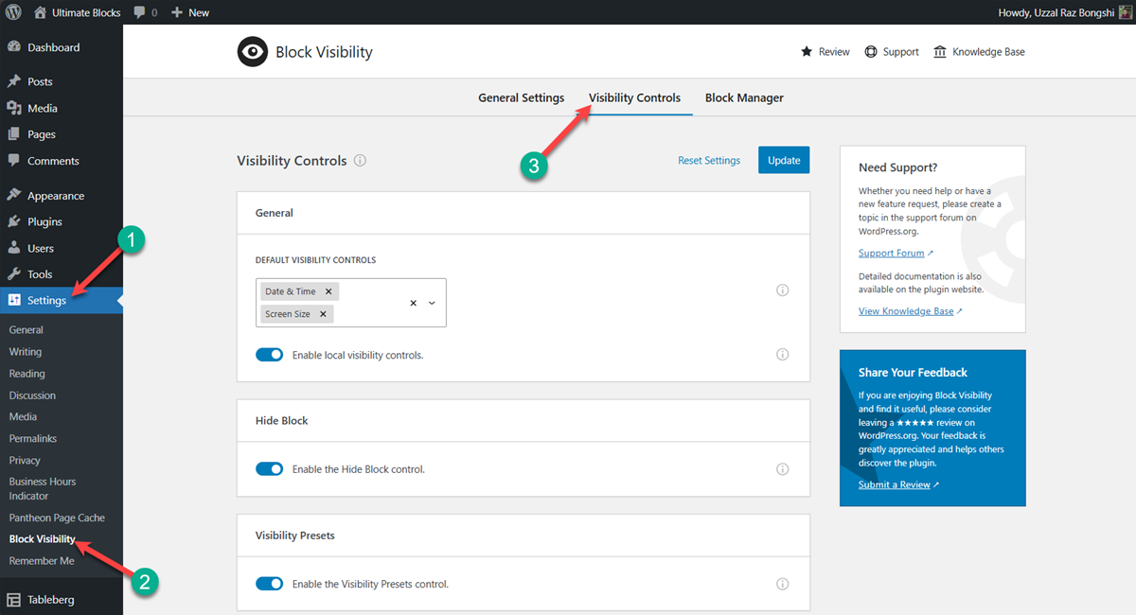Screen dimensions: 1136x615
Task: Click the Update button
Action: tap(784, 160)
